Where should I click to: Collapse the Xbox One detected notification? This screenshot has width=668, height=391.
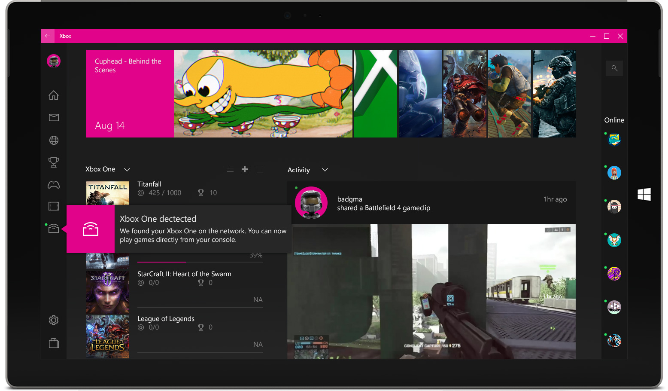pyautogui.click(x=90, y=229)
